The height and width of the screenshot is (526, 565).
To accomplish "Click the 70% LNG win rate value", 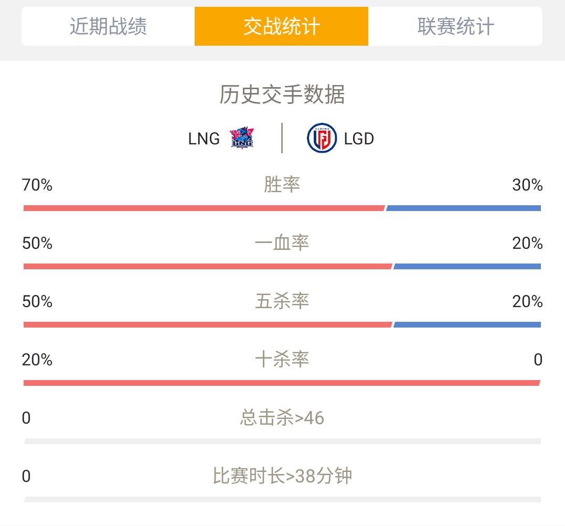I will 37,185.
